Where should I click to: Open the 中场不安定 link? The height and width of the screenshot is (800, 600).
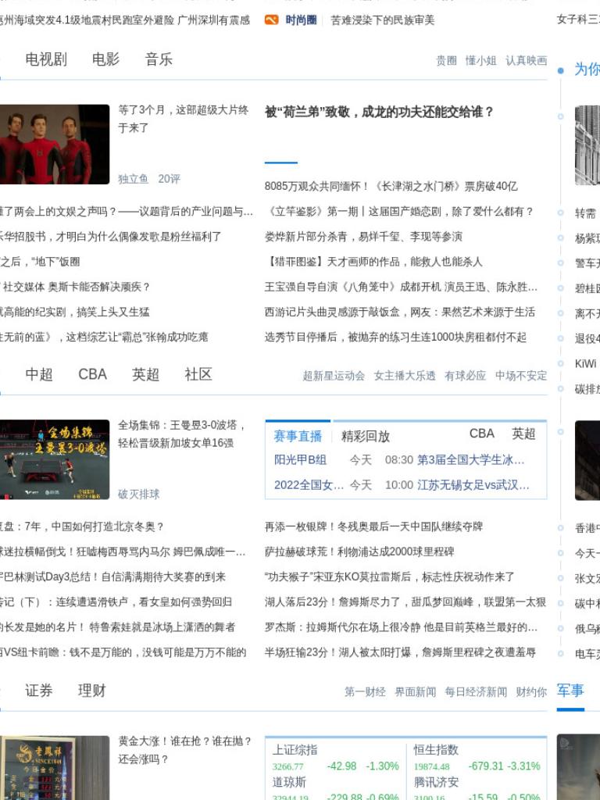521,376
